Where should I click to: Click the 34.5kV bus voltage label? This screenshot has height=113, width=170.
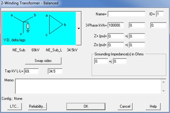coord(72,50)
